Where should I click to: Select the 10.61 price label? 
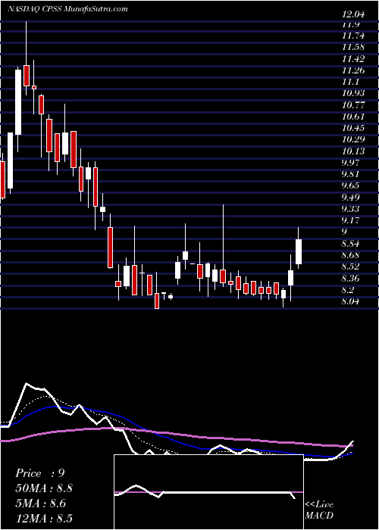point(353,117)
